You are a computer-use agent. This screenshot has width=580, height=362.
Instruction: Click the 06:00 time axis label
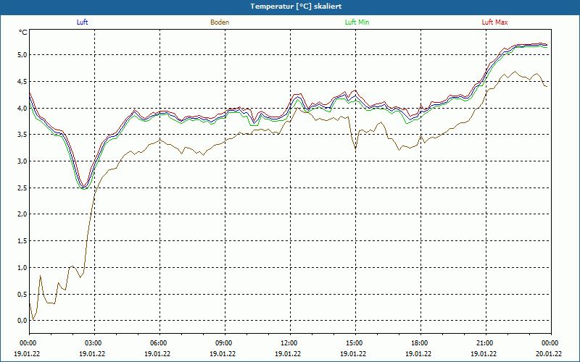pyautogui.click(x=159, y=343)
